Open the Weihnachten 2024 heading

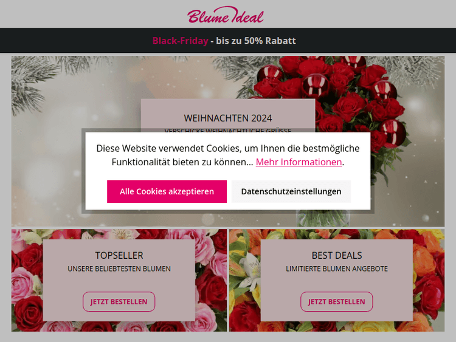click(228, 118)
